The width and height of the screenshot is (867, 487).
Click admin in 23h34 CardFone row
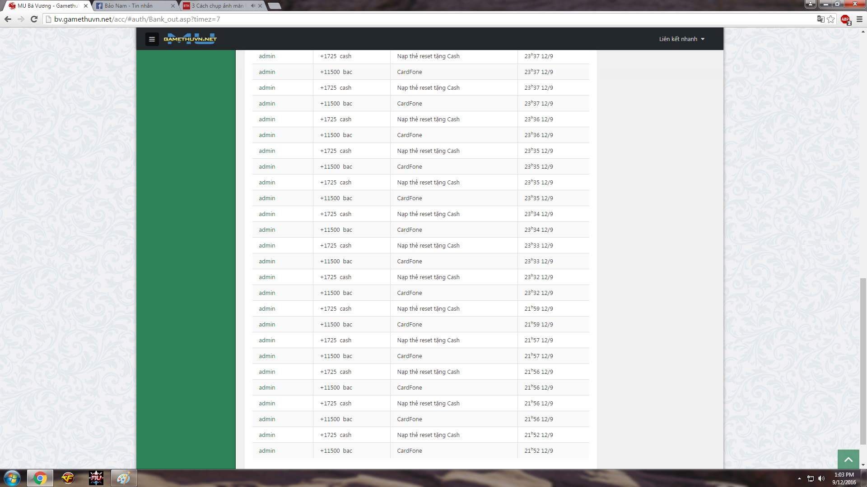(x=267, y=230)
